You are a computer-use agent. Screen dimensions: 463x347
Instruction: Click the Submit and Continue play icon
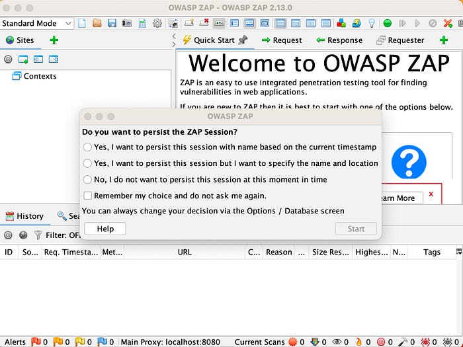pos(417,23)
